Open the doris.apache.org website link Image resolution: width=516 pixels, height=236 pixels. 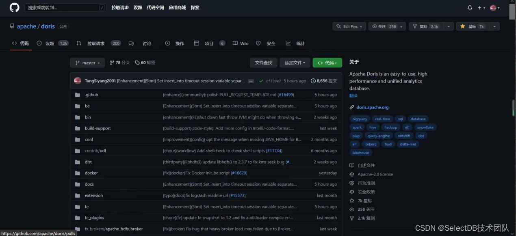[x=373, y=107]
